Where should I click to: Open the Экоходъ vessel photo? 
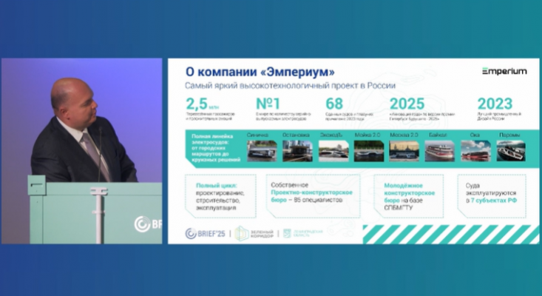pos(333,151)
